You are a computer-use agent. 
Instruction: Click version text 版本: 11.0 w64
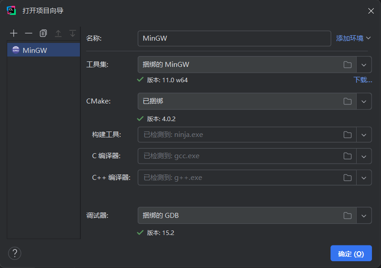pyautogui.click(x=167, y=80)
